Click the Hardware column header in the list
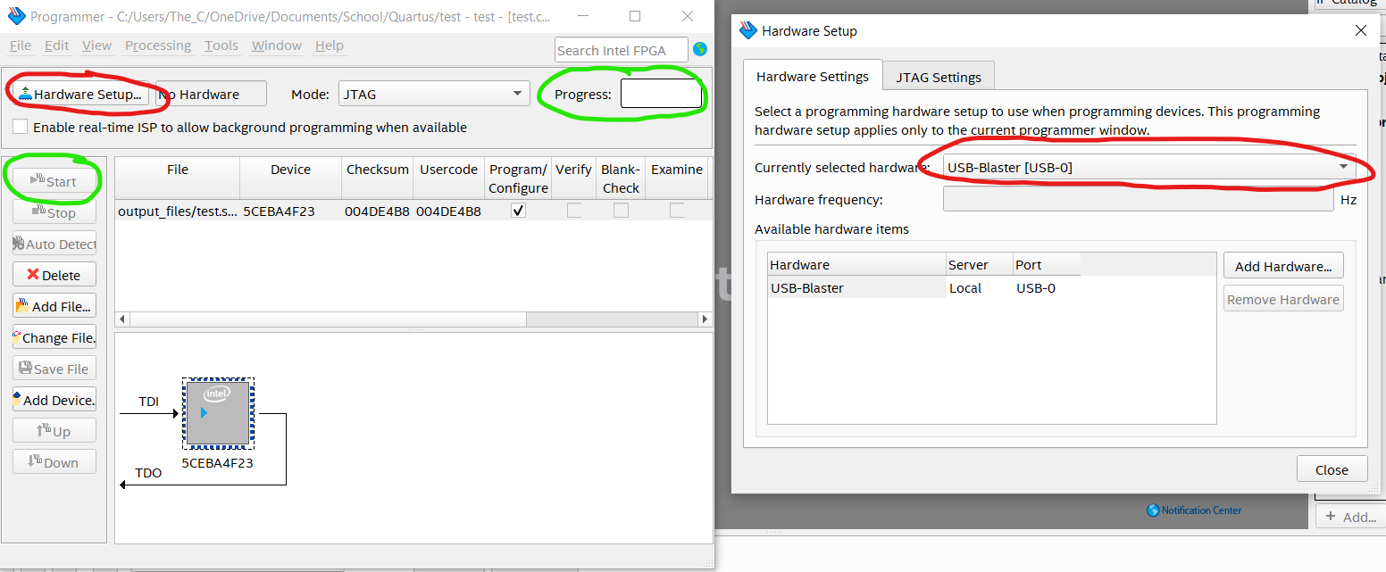The width and height of the screenshot is (1386, 572). click(857, 264)
